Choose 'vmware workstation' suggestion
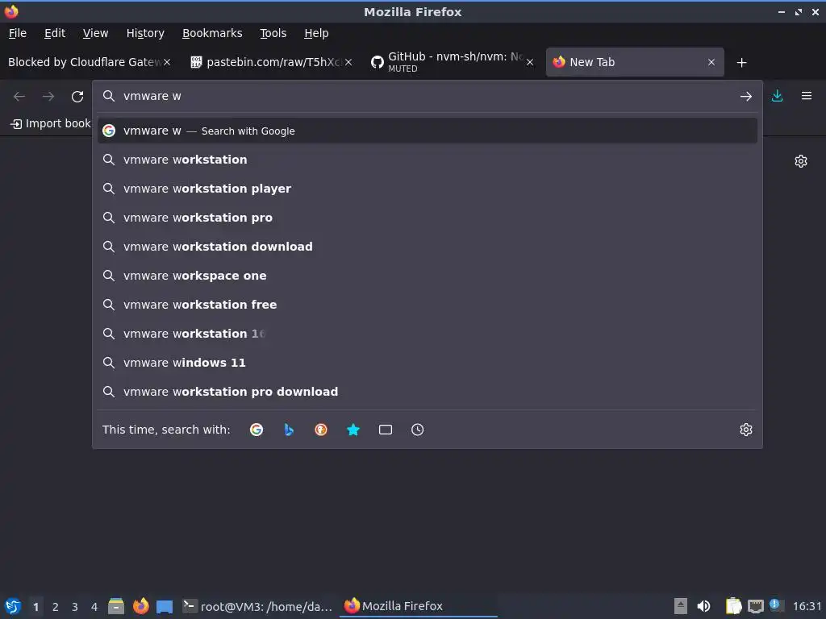 pyautogui.click(x=428, y=160)
